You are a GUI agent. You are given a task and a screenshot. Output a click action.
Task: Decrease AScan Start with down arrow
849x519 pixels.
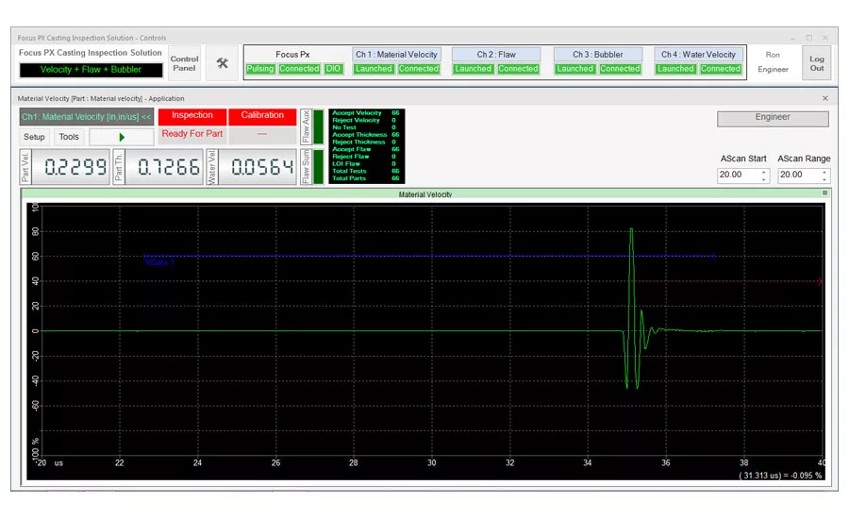click(763, 178)
